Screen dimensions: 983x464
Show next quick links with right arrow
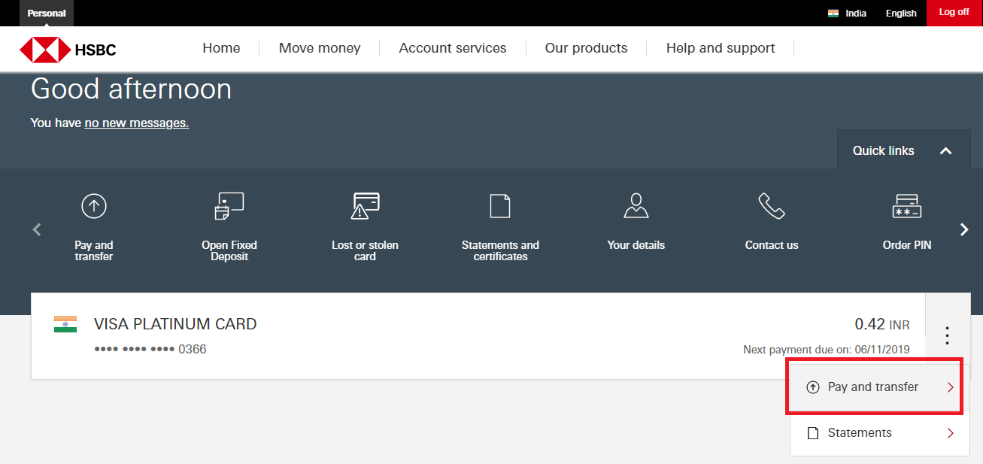tap(964, 230)
